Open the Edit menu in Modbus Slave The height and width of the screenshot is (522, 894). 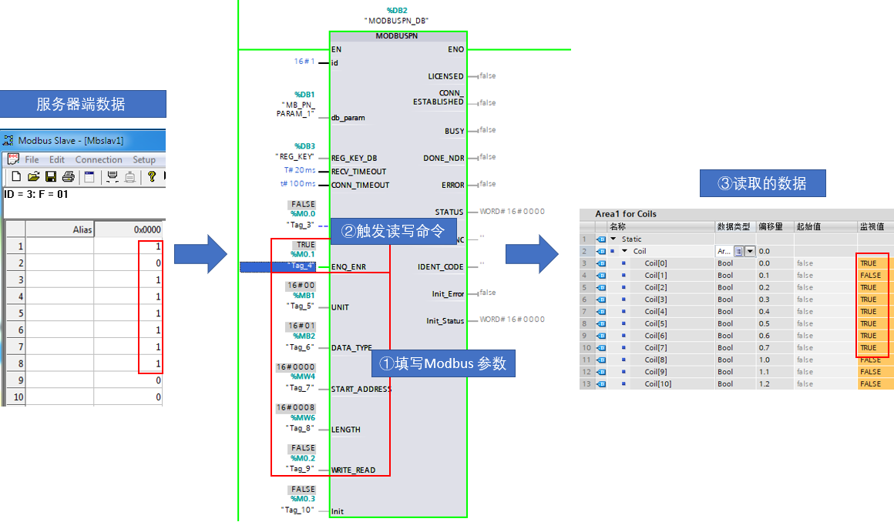pyautogui.click(x=57, y=159)
